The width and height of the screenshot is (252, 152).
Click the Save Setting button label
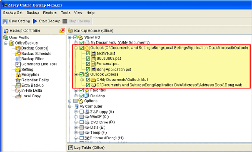click(19, 21)
